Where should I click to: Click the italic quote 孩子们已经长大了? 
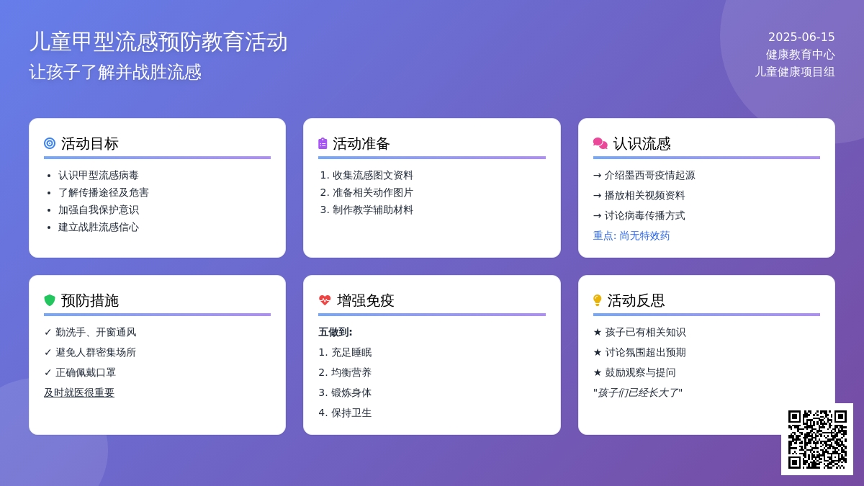[638, 392]
